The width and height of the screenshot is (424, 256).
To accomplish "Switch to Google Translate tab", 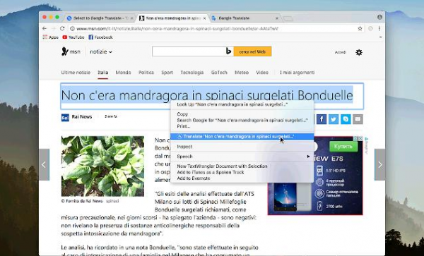I will pos(245,18).
